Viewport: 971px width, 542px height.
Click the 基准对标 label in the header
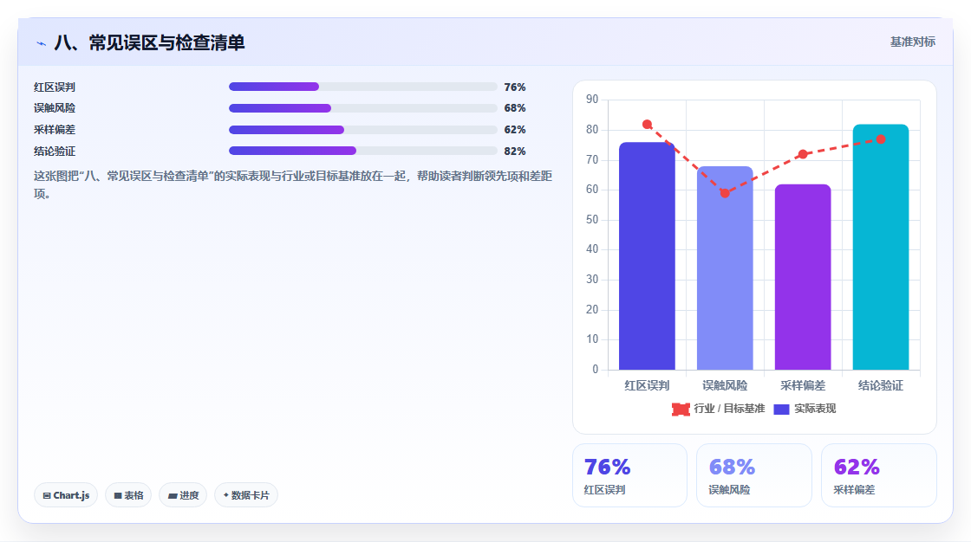tap(912, 42)
